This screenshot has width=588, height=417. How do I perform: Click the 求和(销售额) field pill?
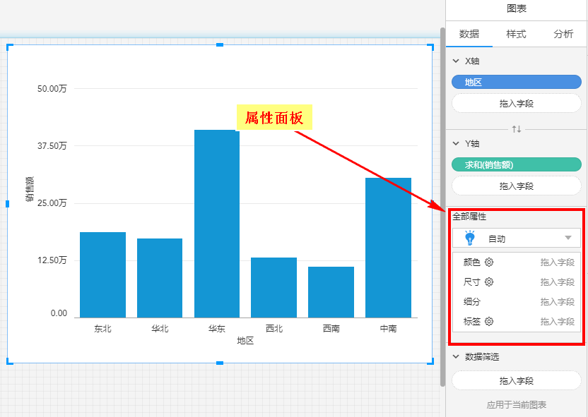click(x=516, y=165)
